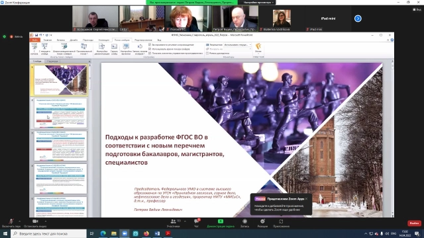Switch to Transitions ribbon tab
The width and height of the screenshot is (424, 238).
click(88, 40)
